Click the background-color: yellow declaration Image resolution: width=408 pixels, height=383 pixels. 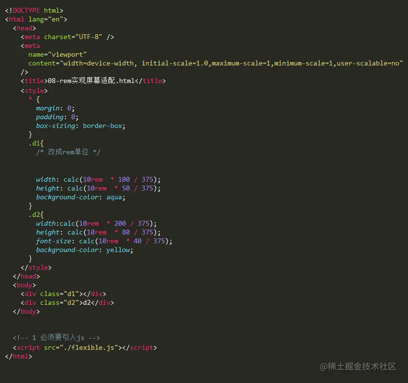pos(84,250)
